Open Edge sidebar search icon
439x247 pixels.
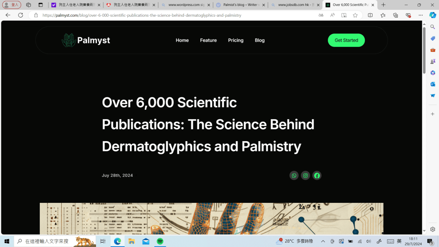tap(433, 27)
